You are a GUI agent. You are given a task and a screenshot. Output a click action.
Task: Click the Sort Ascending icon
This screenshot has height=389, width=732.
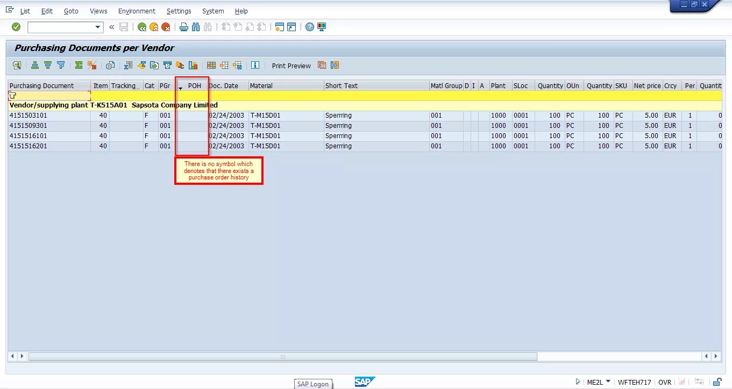35,66
